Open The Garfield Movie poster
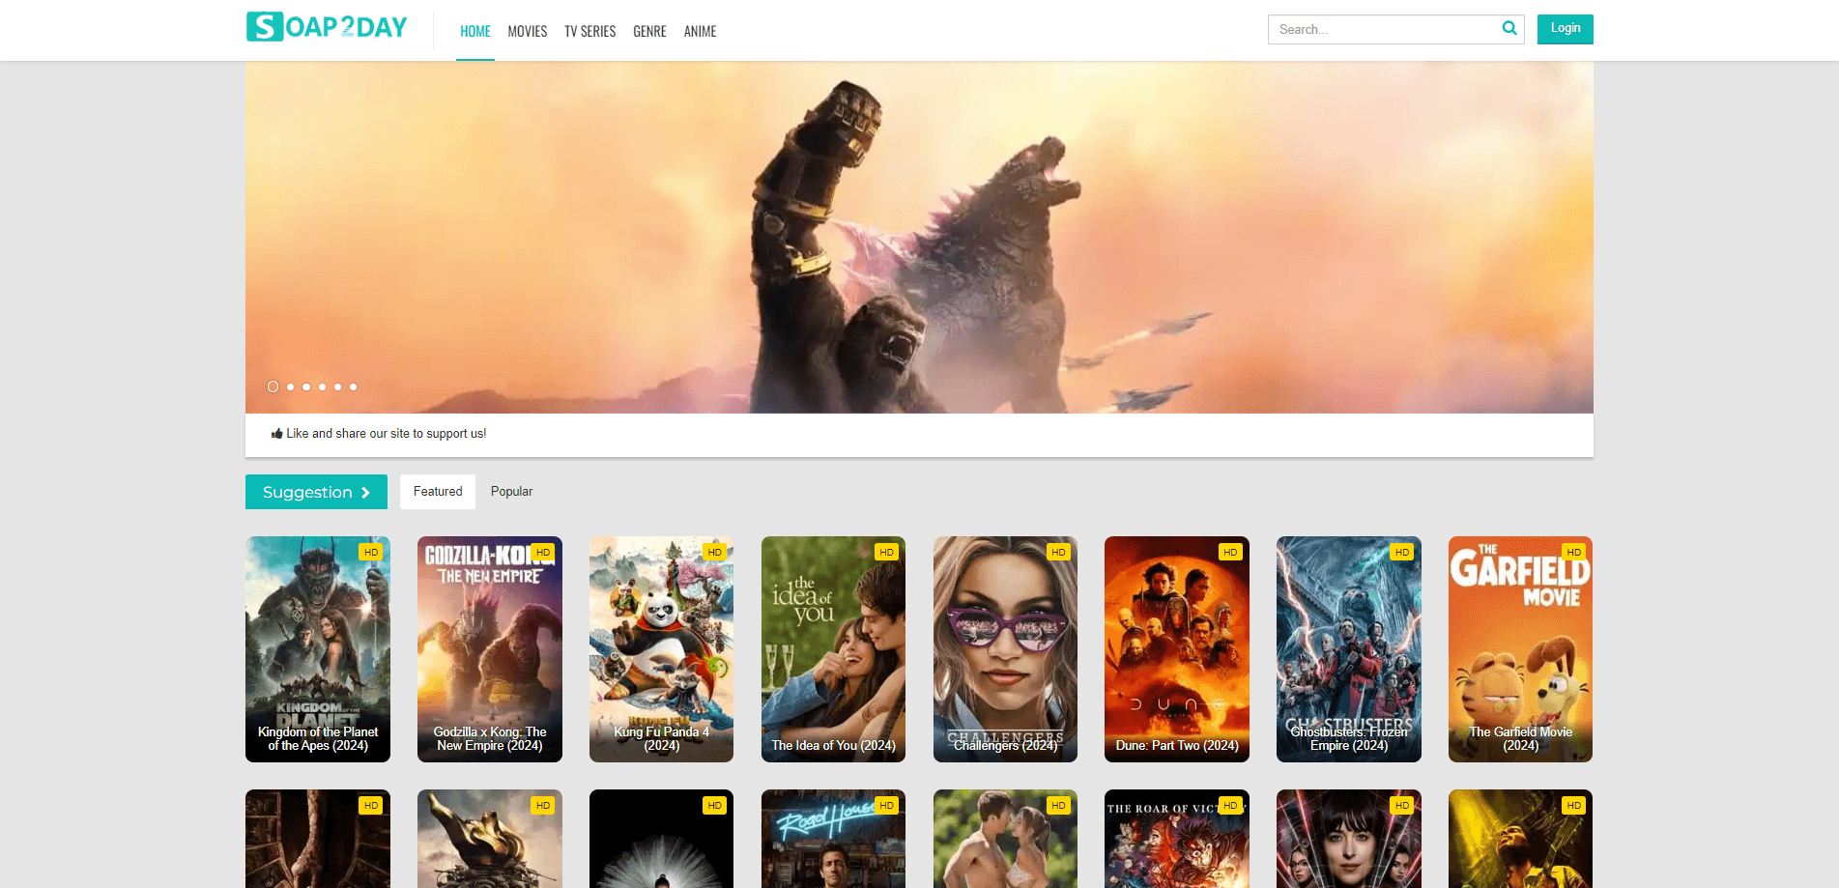This screenshot has height=888, width=1839. [1520, 649]
